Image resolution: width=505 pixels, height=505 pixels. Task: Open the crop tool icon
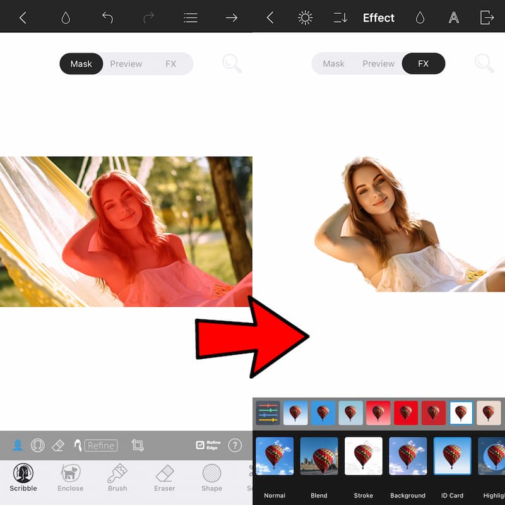[138, 445]
